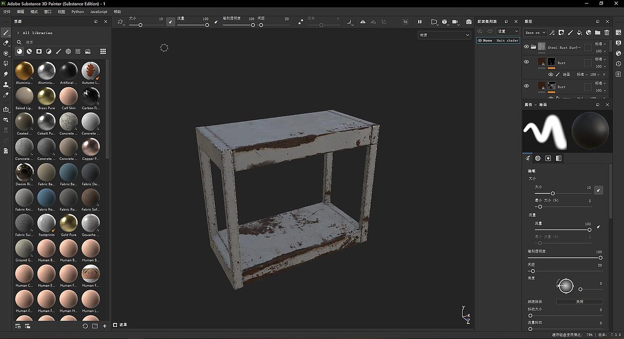
Task: Filter assets by Smart masks icon
Action: coord(39,51)
